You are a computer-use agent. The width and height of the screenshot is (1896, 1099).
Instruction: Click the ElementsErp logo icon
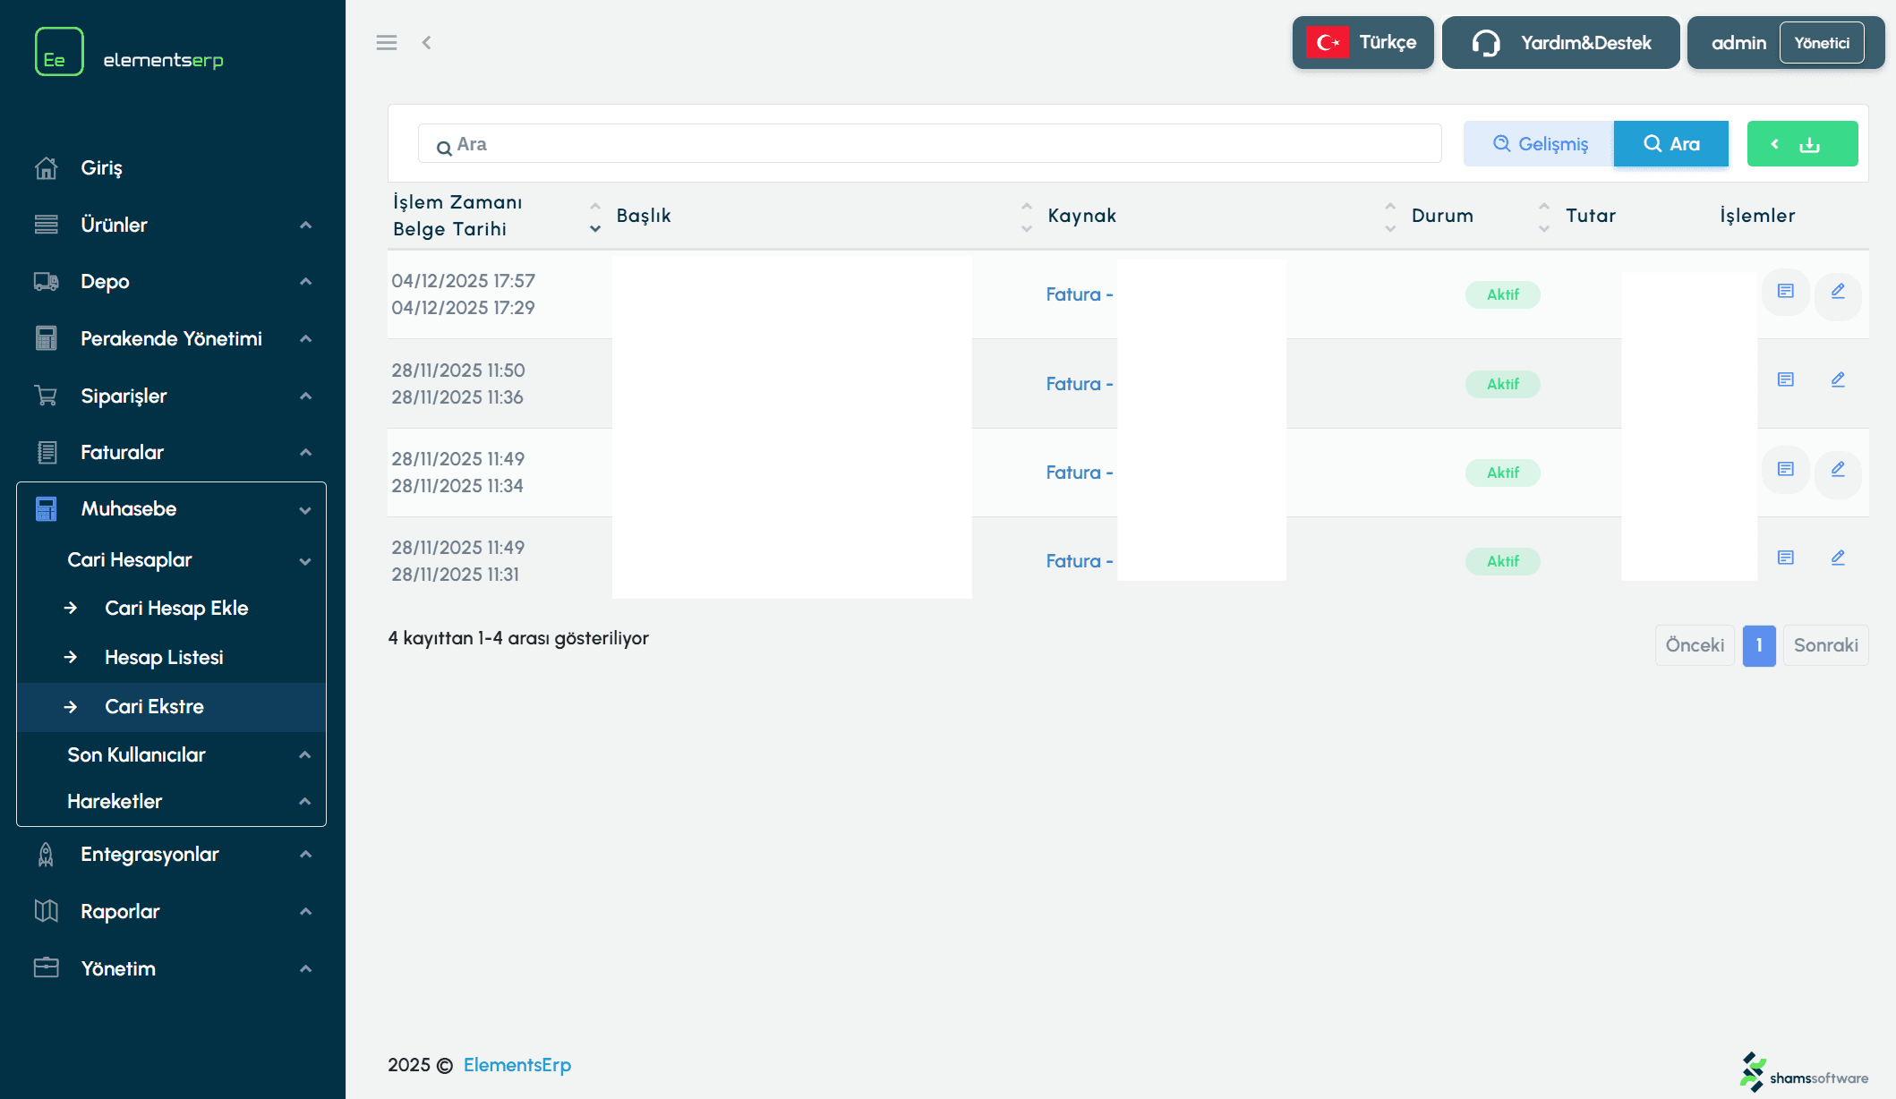pos(59,52)
